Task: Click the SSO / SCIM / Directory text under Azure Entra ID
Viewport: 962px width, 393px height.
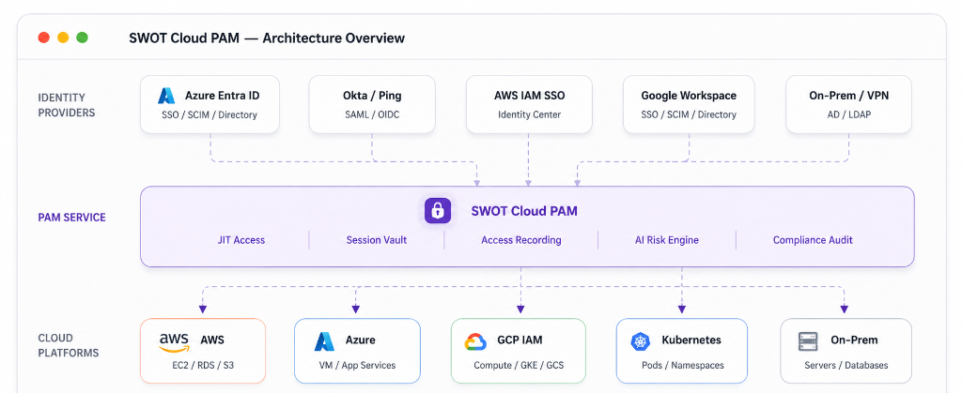Action: click(209, 114)
